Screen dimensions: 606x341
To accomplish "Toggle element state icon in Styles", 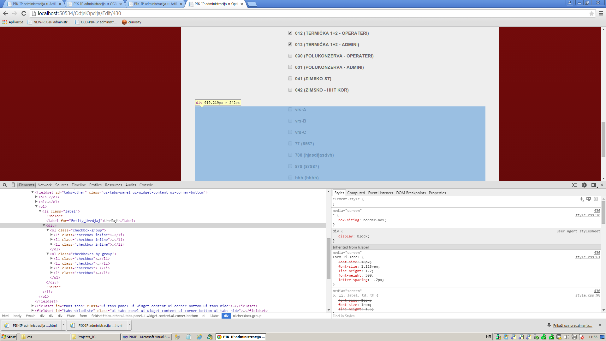I will click(x=589, y=199).
